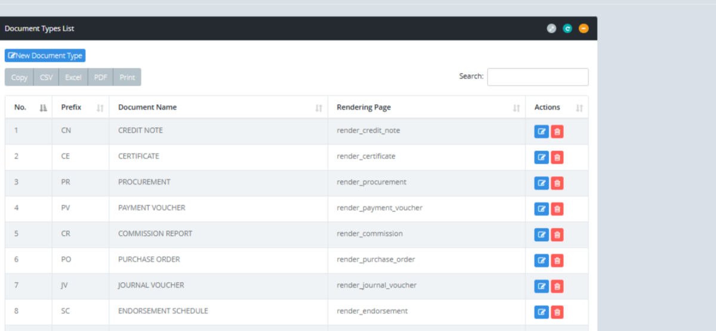The width and height of the screenshot is (716, 331).
Task: Delete the ENDORSEMENT SCHEDULE document type
Action: click(x=557, y=312)
